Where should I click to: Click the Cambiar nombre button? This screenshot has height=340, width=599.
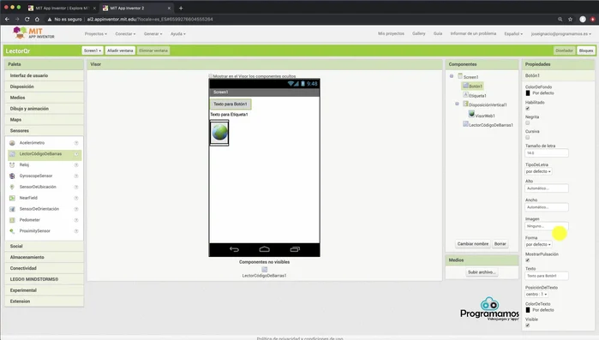tap(473, 243)
